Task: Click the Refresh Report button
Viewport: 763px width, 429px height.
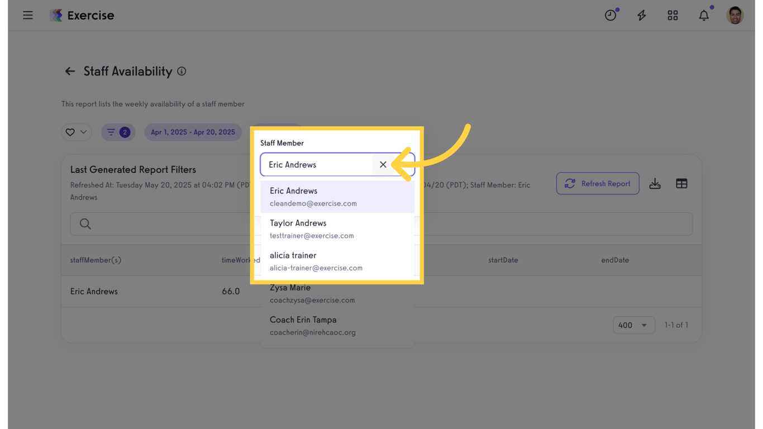Action: (597, 184)
